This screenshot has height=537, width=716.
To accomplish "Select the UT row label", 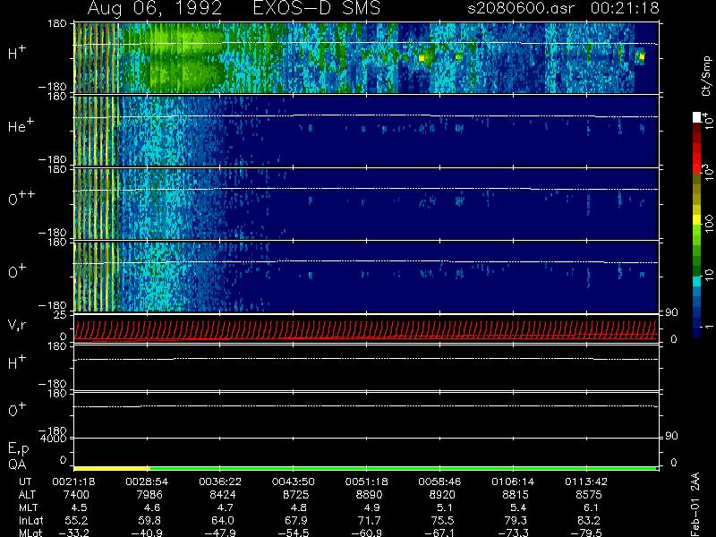I will click(x=25, y=482).
